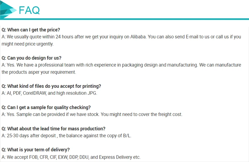
Task: Select the question about files accepted for printing
Action: [51, 86]
